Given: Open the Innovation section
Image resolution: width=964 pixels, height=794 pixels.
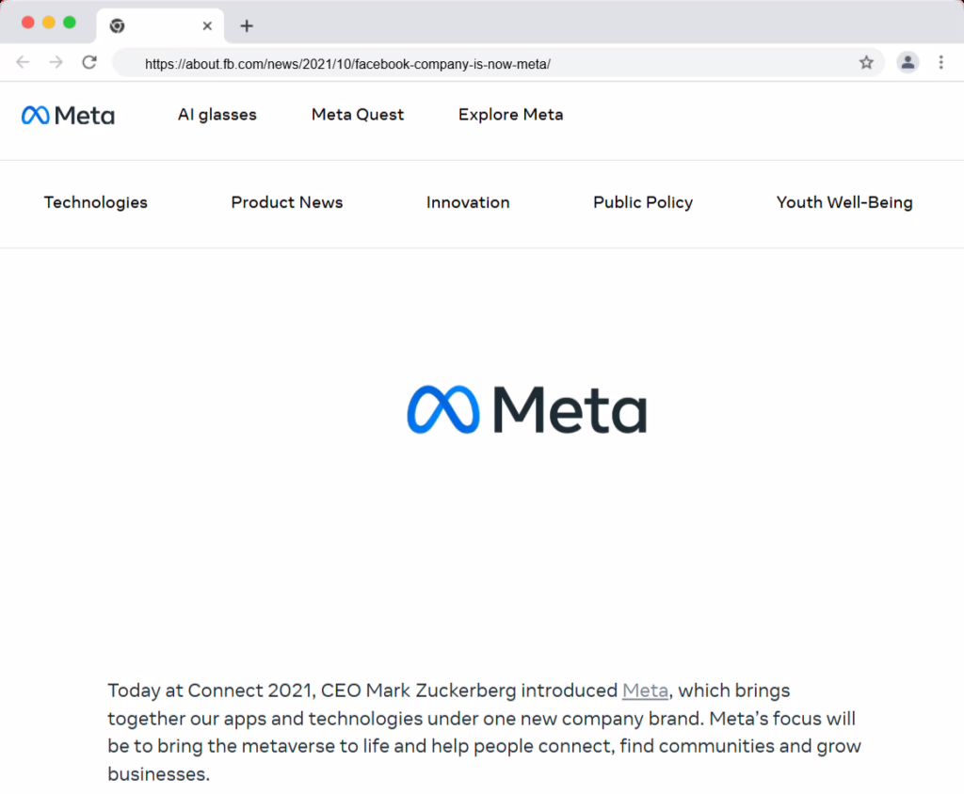Looking at the screenshot, I should point(468,202).
